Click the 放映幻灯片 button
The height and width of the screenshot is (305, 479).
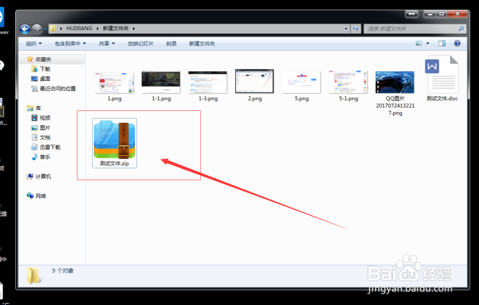(140, 44)
